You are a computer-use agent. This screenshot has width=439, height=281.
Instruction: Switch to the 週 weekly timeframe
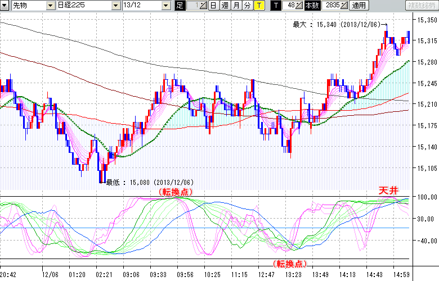point(225,6)
